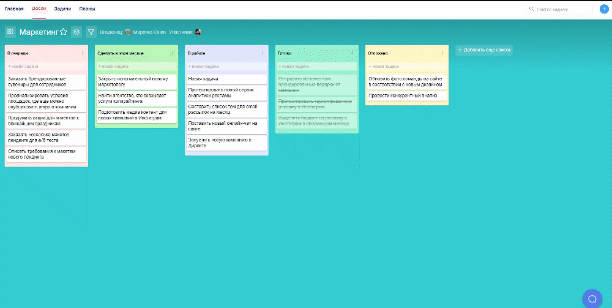
Task: Click the blue plus button top right
Action: coord(604,9)
